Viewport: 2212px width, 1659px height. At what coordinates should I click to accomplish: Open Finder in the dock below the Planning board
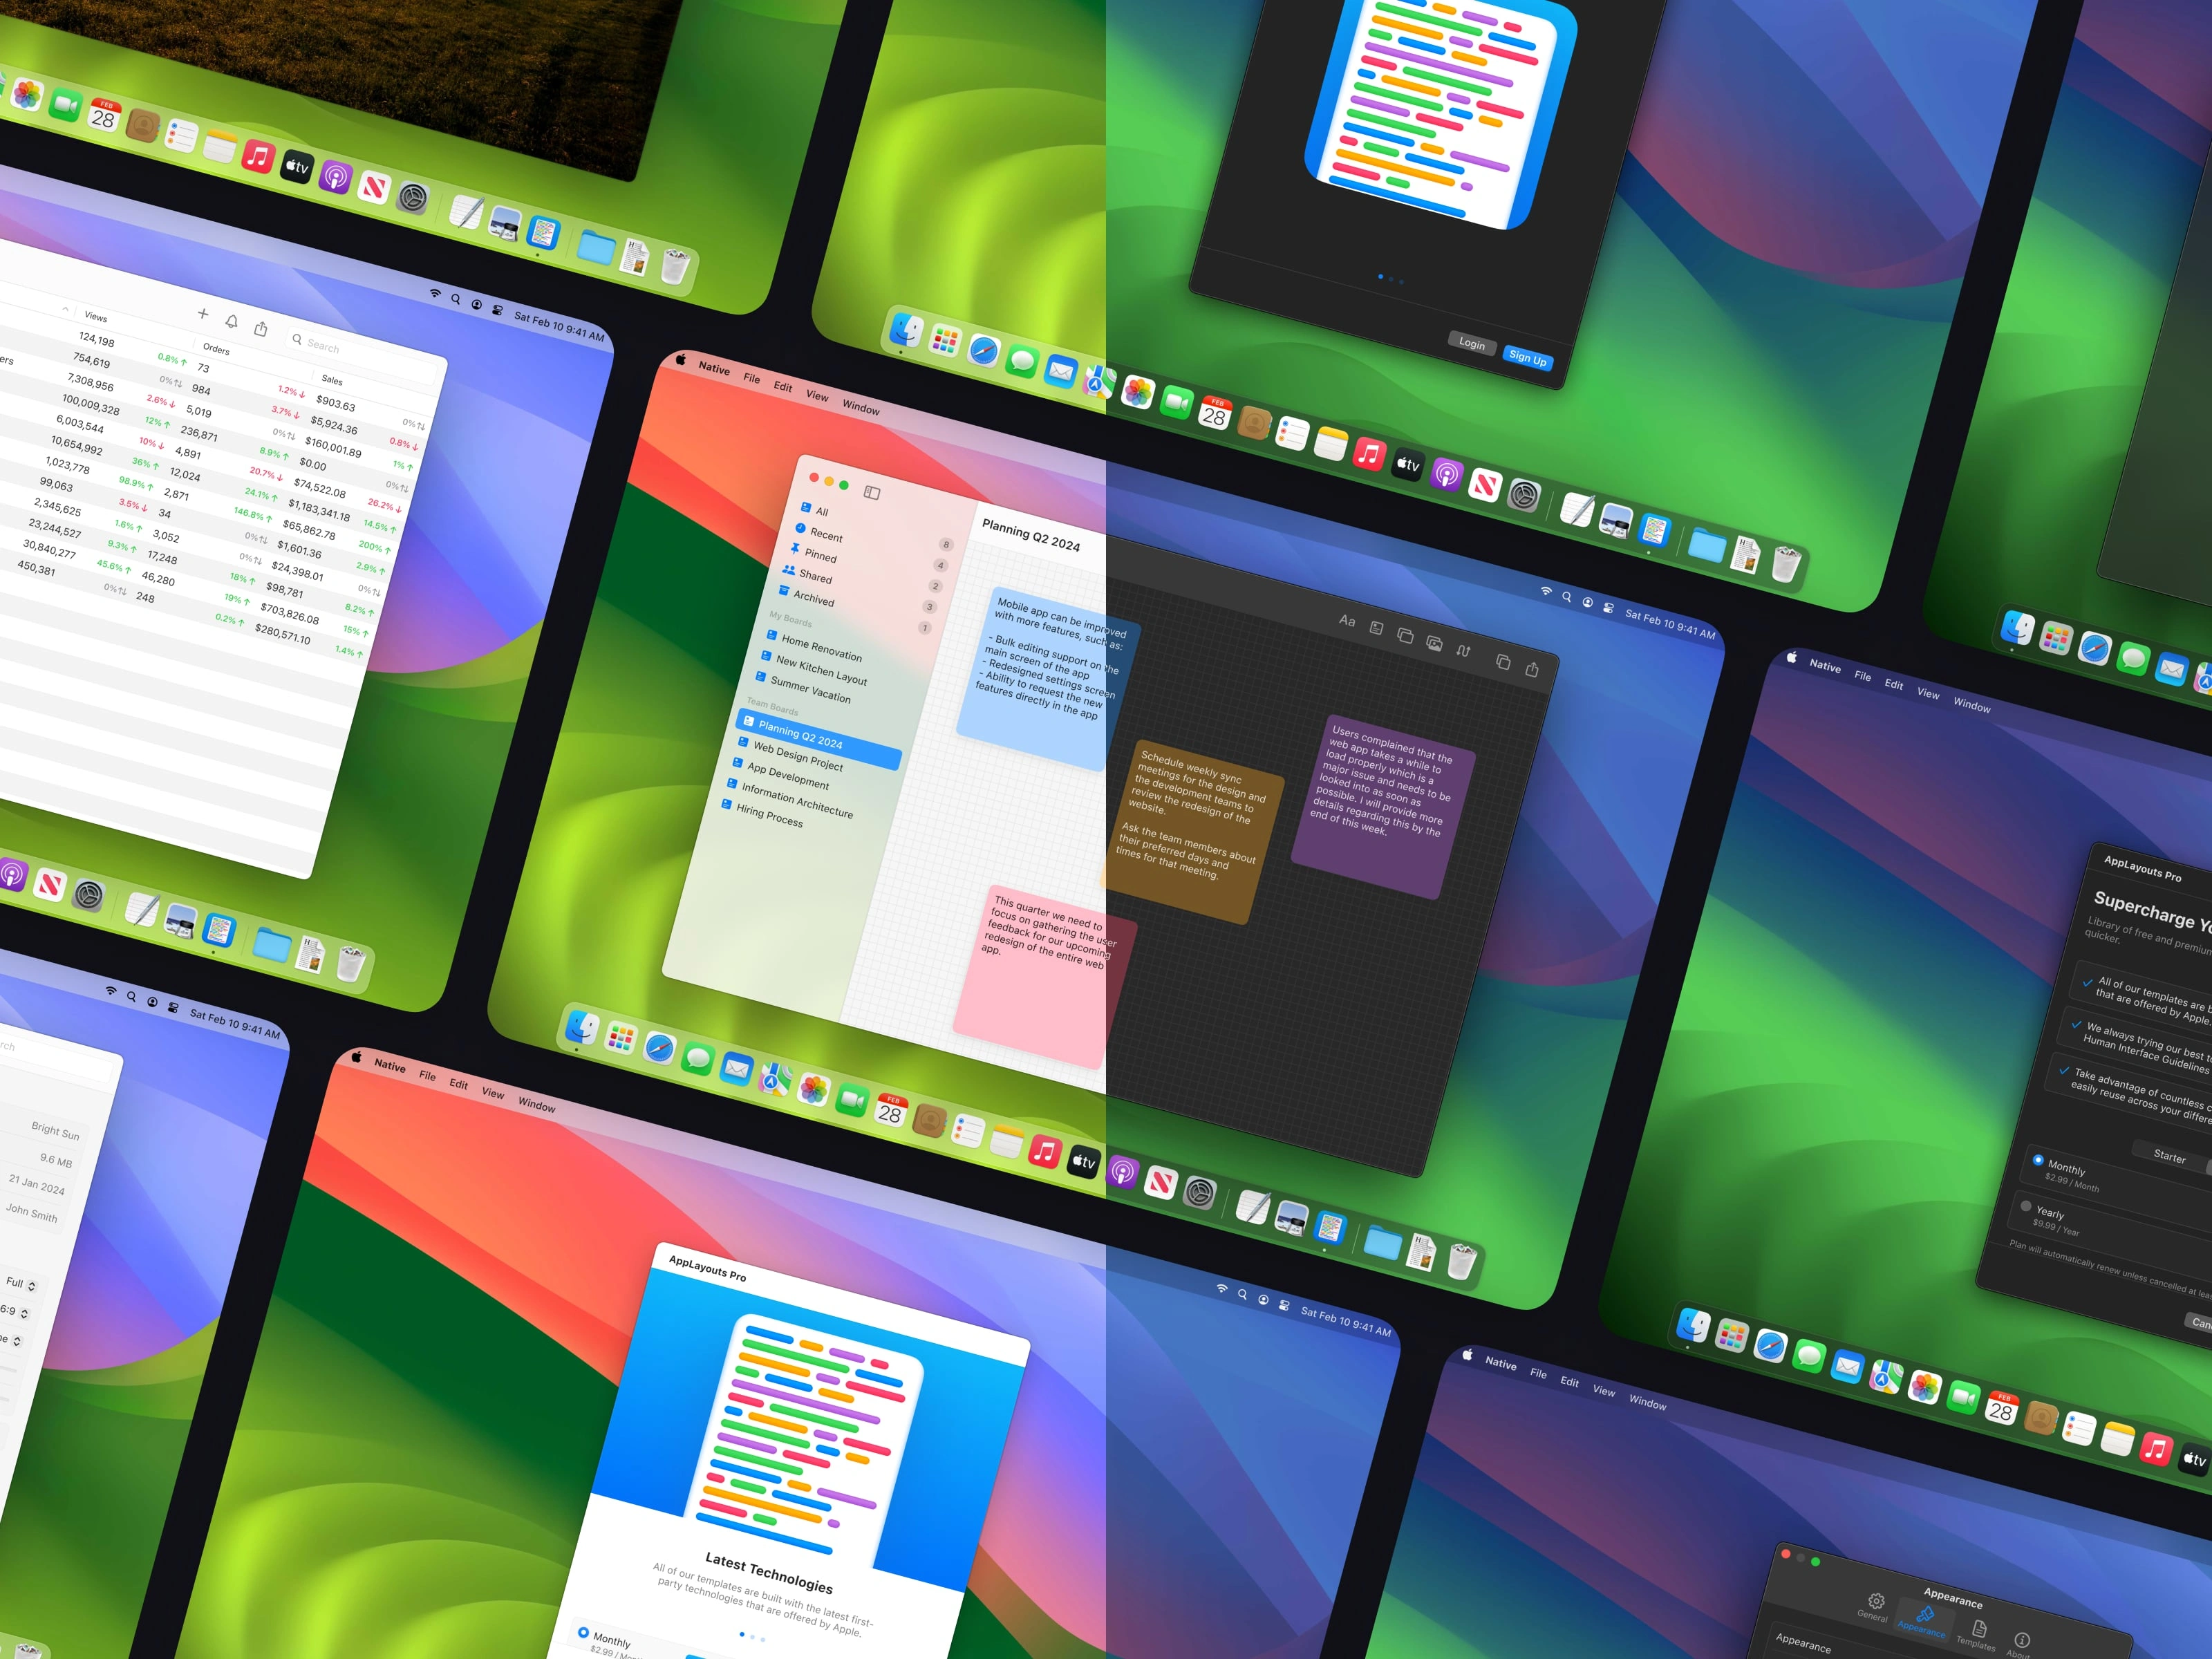(x=582, y=1029)
